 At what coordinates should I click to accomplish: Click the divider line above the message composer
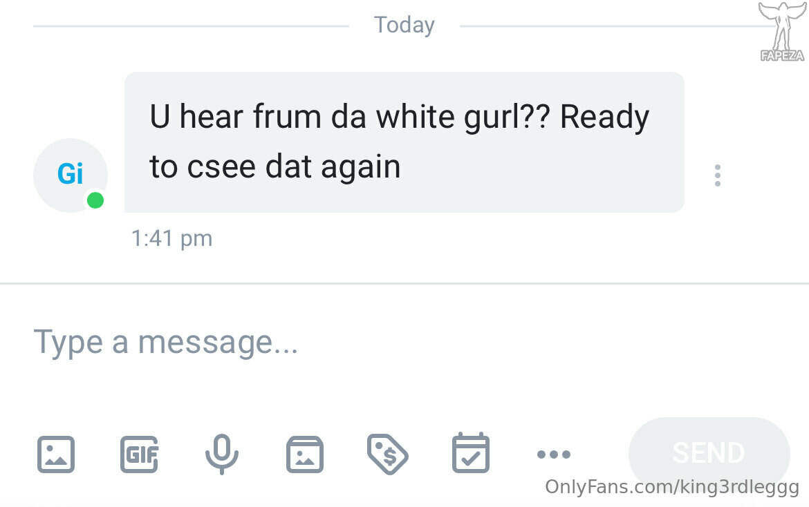[x=404, y=283]
